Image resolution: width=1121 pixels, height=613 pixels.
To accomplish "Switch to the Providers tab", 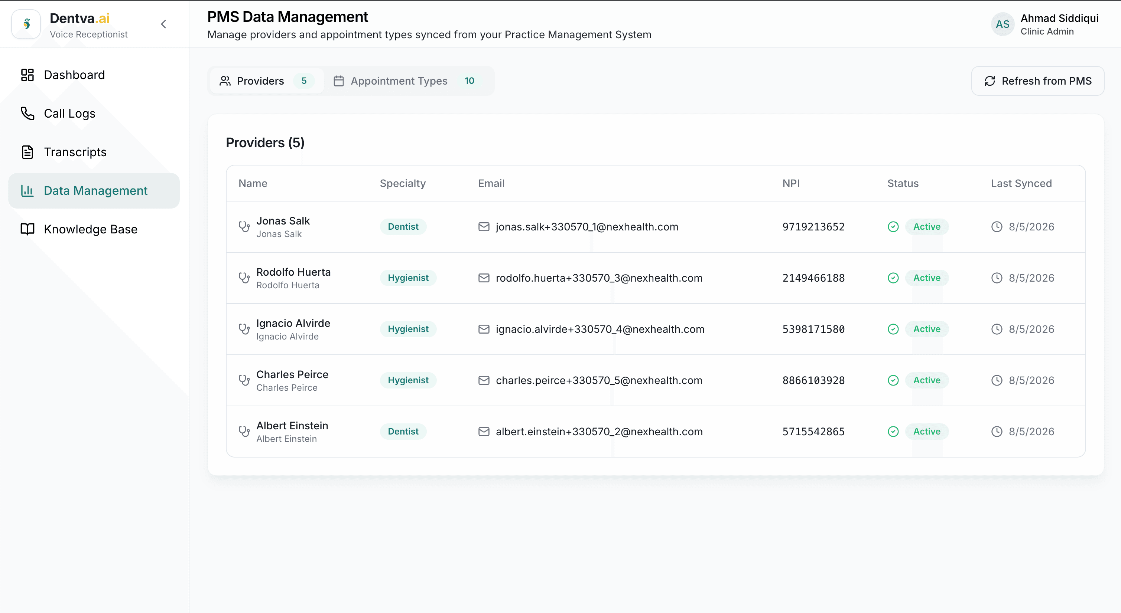I will coord(267,81).
